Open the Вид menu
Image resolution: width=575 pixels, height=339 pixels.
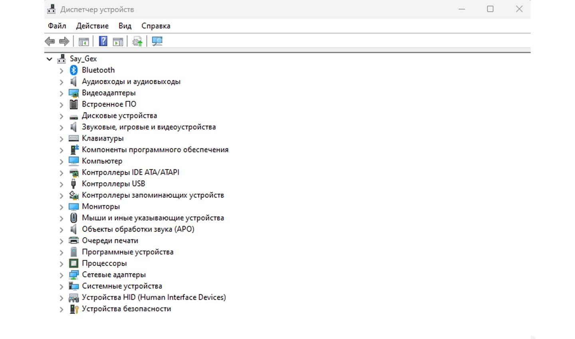click(125, 26)
